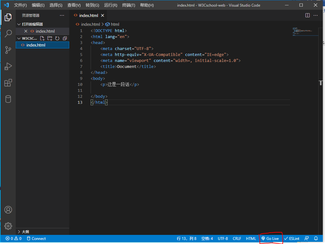Screen dimensions: 325x244
Task: Click the New Folder icon in explorer
Action: click(x=50, y=38)
